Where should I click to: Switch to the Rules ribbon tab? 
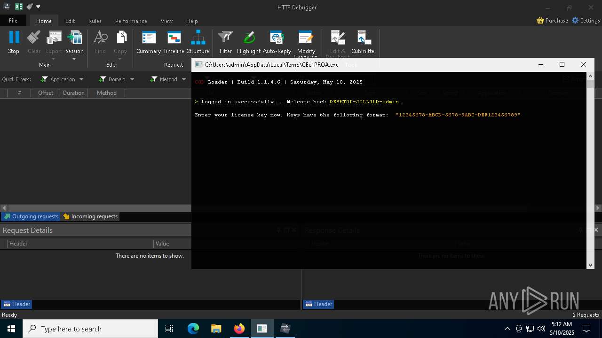[x=95, y=21]
